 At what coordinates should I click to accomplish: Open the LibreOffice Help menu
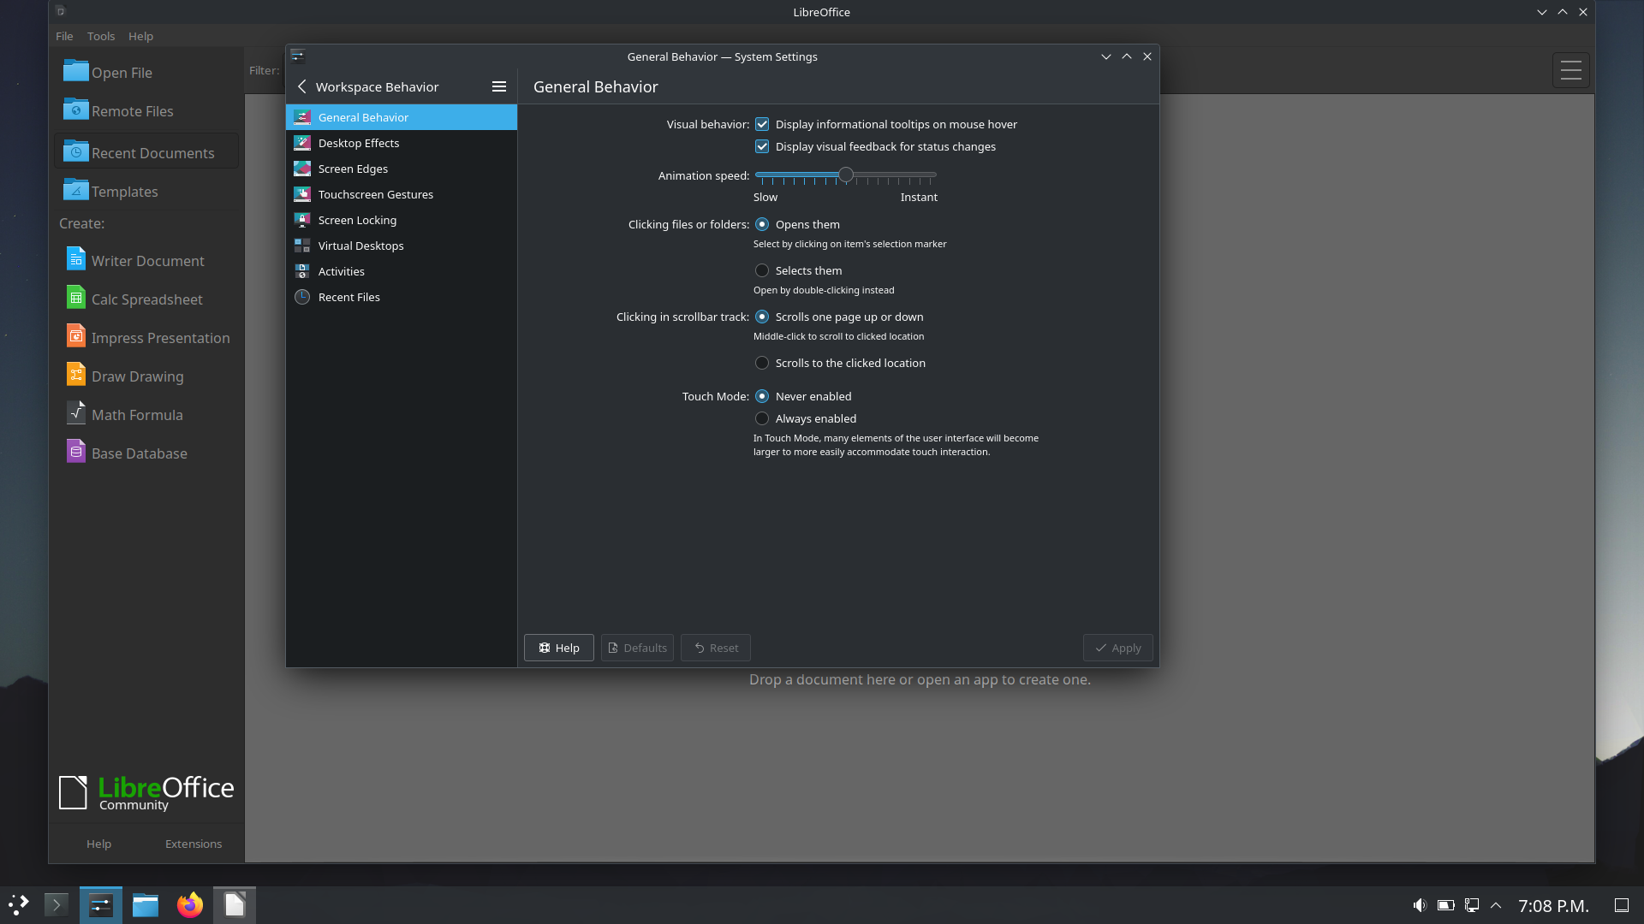(x=140, y=36)
